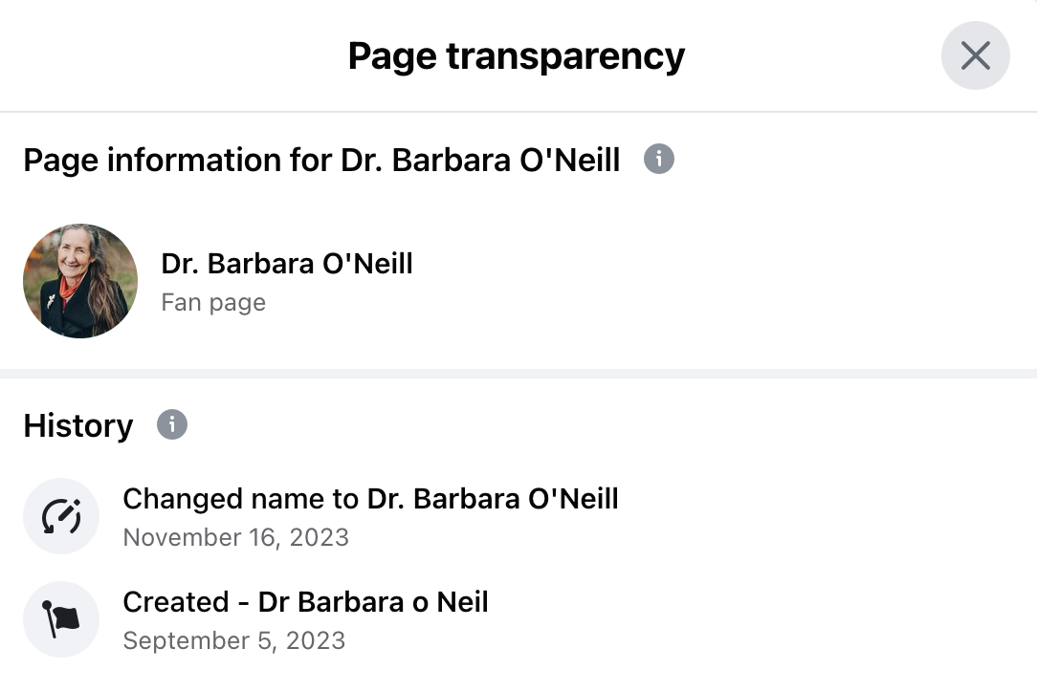Image resolution: width=1037 pixels, height=692 pixels.
Task: Select the Changed name to Dr. Barbara O'Neill entry
Action: (370, 499)
